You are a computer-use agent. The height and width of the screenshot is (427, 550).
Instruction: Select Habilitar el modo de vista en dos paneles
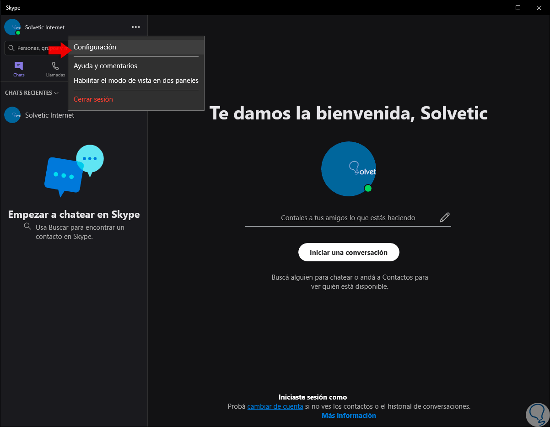tap(136, 81)
